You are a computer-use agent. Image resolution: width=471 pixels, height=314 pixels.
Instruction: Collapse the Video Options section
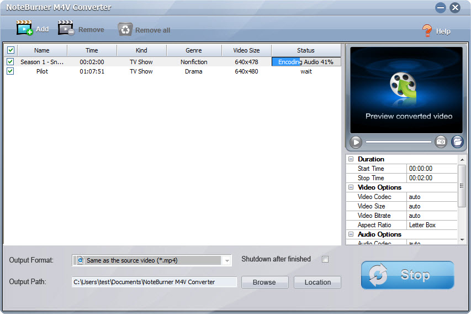(351, 187)
